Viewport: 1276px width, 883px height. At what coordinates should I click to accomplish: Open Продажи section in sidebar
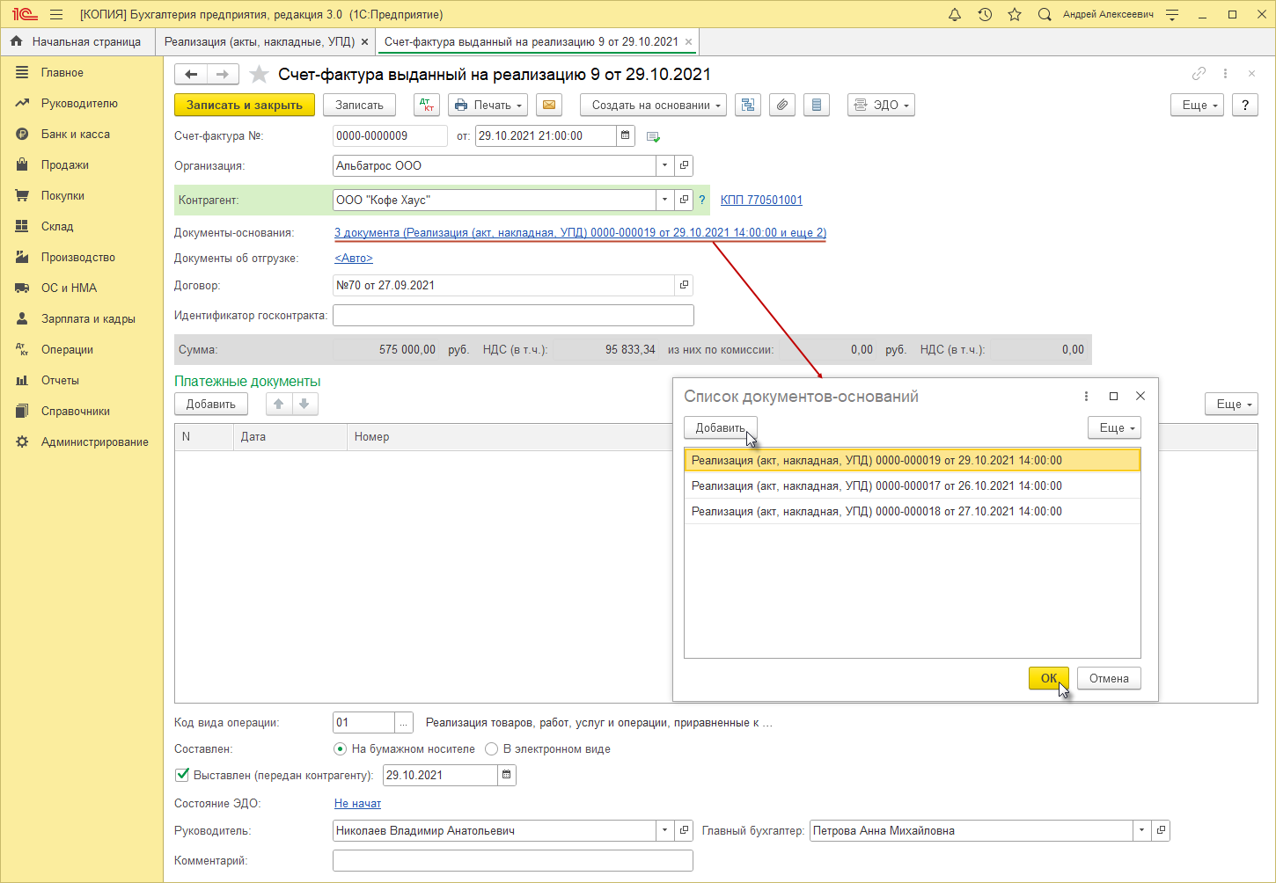click(64, 165)
